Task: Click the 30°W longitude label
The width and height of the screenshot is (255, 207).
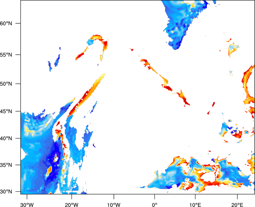Action: [27, 205]
